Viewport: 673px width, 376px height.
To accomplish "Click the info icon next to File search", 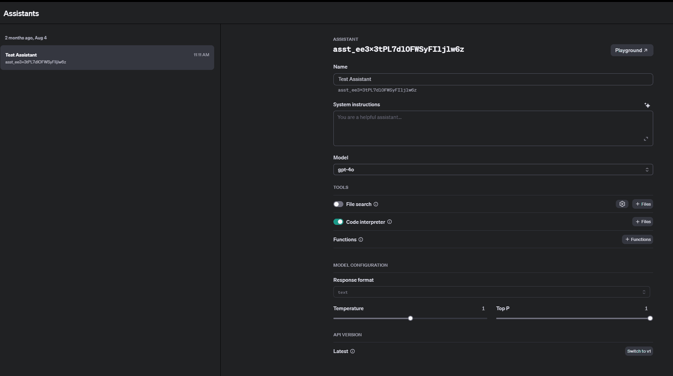I will 376,204.
